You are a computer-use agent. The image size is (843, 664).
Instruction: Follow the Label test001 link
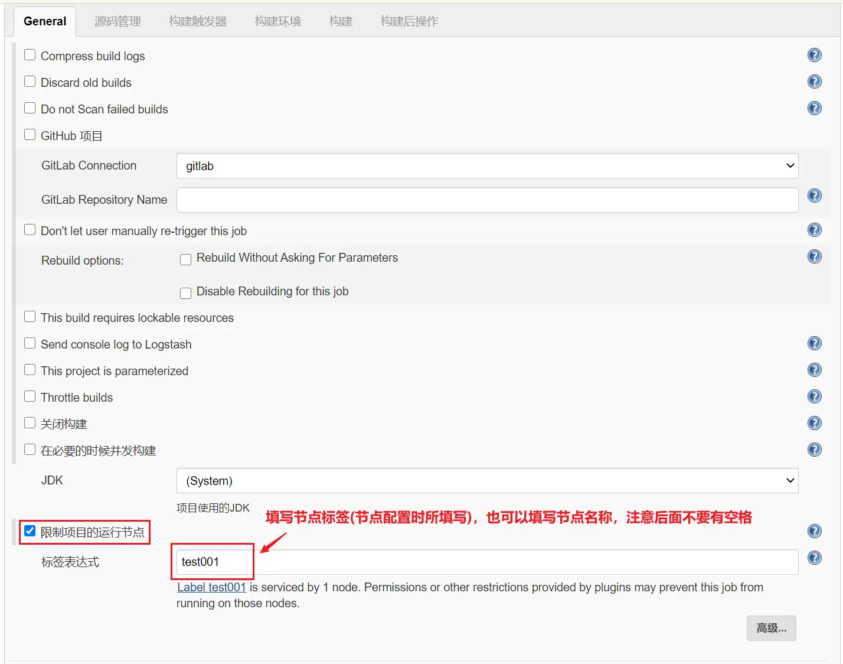click(x=211, y=587)
